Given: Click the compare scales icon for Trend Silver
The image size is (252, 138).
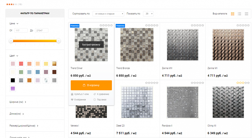Looking at the screenshot, I should click(95, 94).
